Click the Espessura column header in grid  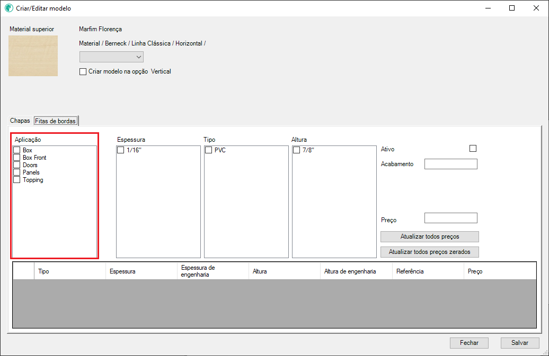[141, 271]
